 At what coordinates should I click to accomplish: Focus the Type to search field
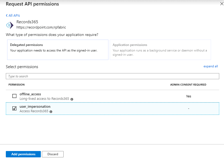click(112, 76)
